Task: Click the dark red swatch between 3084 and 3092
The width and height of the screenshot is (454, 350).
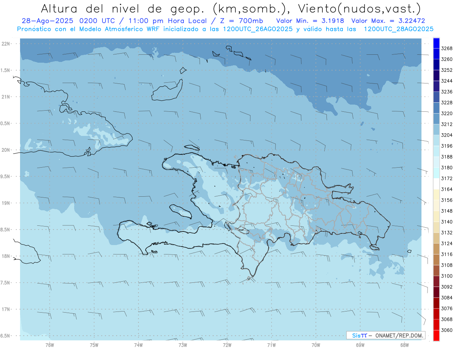Action: pos(436,292)
